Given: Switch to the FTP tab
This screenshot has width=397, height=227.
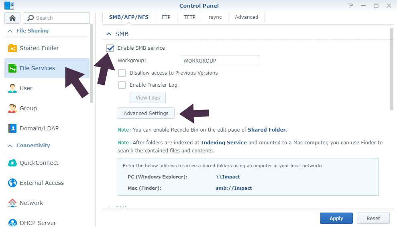Looking at the screenshot, I should pos(166,17).
